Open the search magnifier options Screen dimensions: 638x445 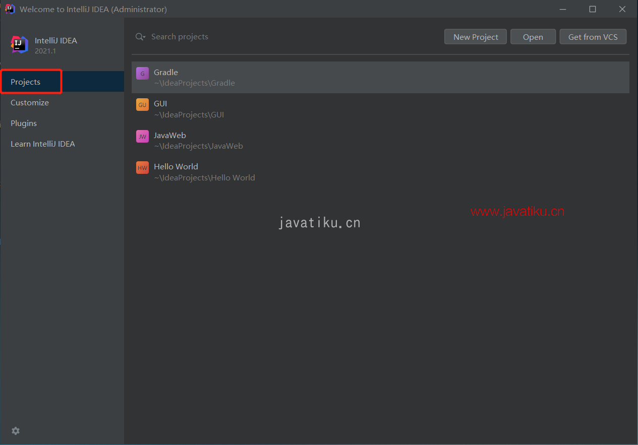(141, 37)
